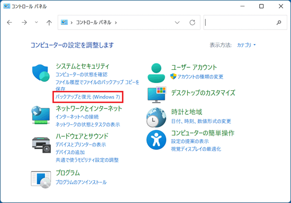Click the Ease of Access icon
This screenshot has width=291, height=203.
pos(156,140)
